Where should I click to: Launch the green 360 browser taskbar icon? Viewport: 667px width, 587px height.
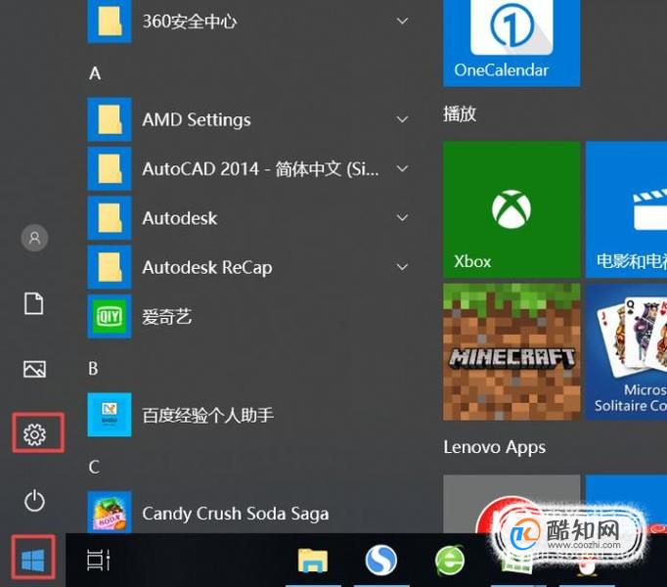coord(450,560)
